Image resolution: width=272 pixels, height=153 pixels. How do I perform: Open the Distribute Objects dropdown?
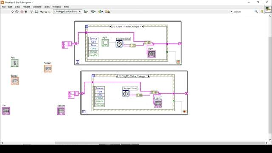tap(93, 11)
